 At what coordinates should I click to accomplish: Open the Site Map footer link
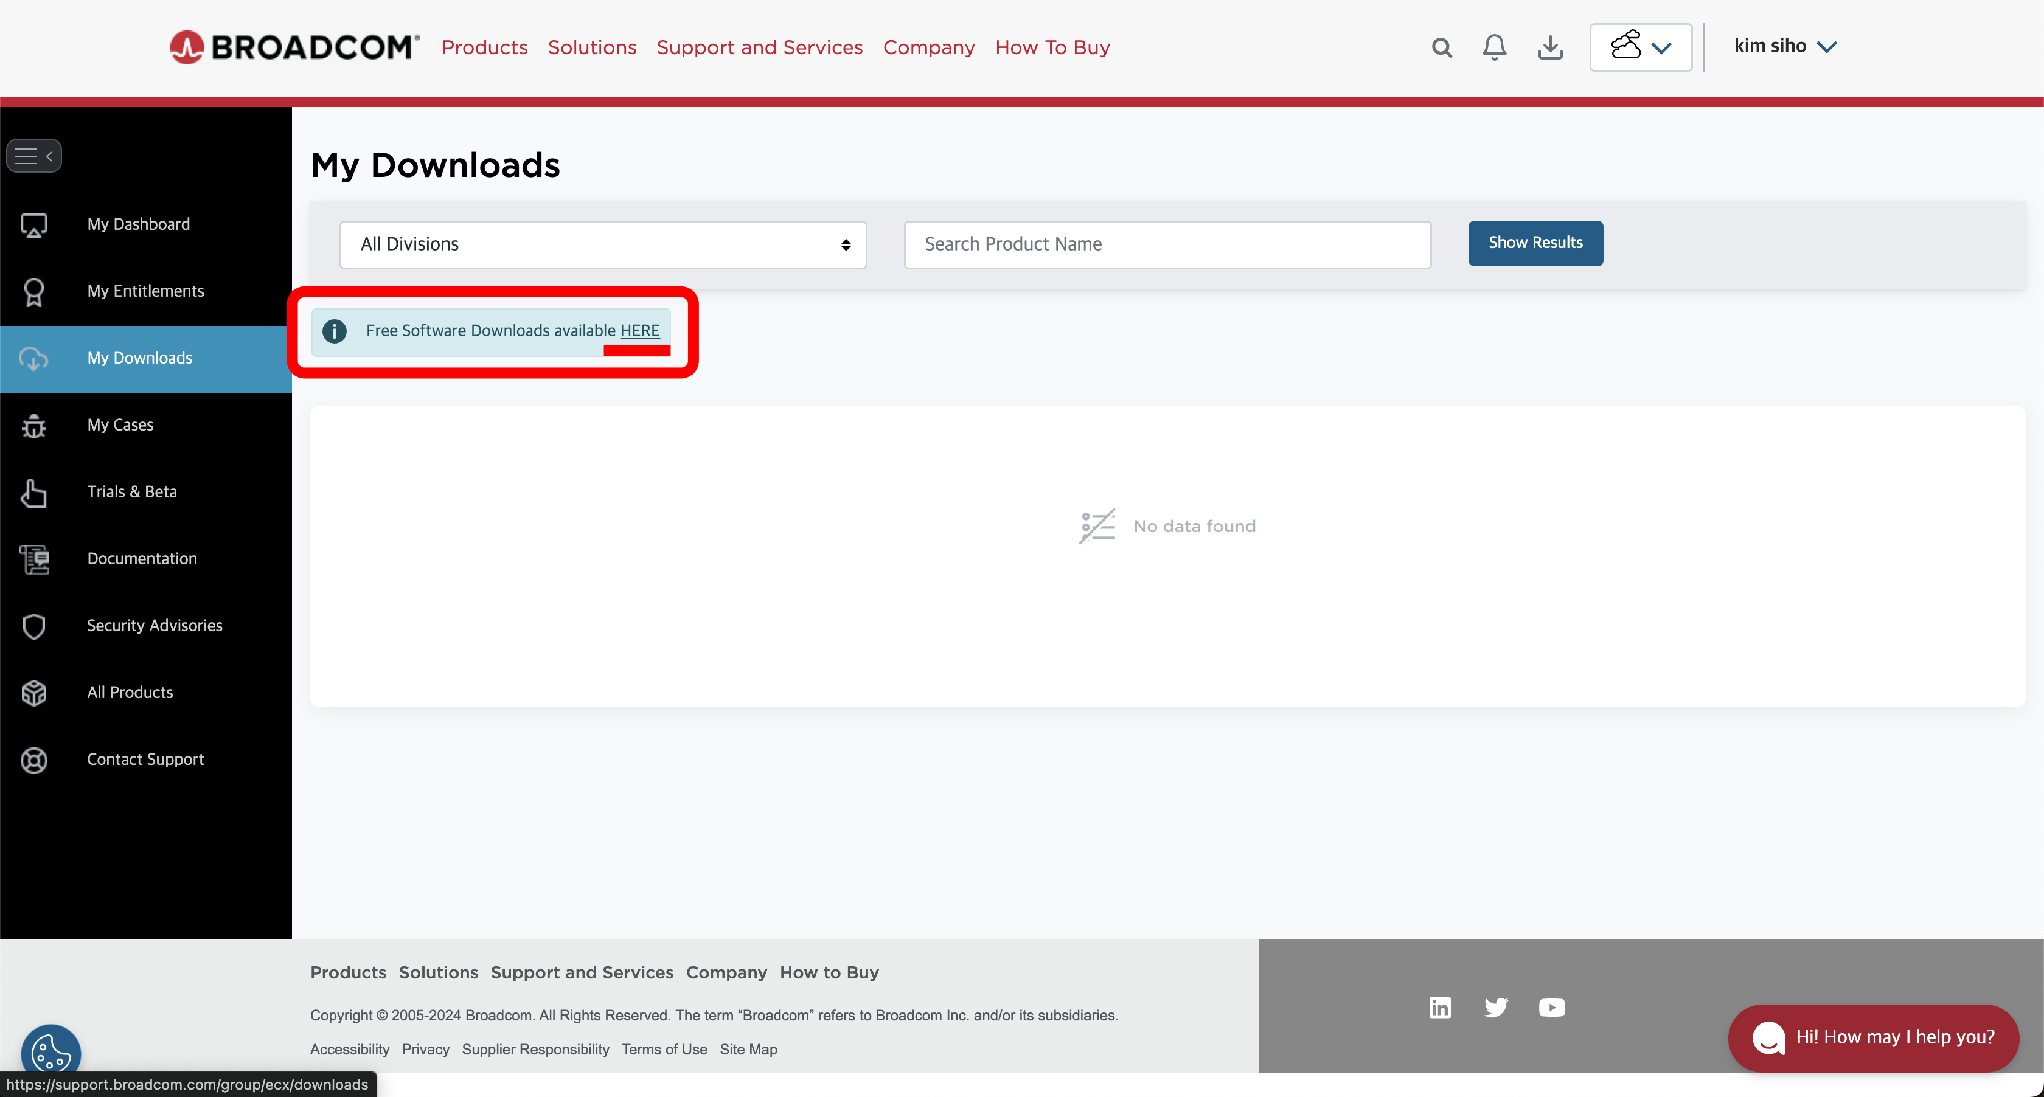pos(748,1050)
